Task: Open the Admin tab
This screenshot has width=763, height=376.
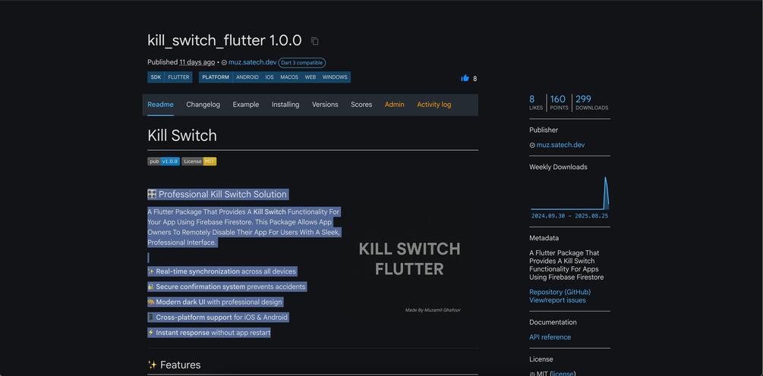Action: click(395, 105)
